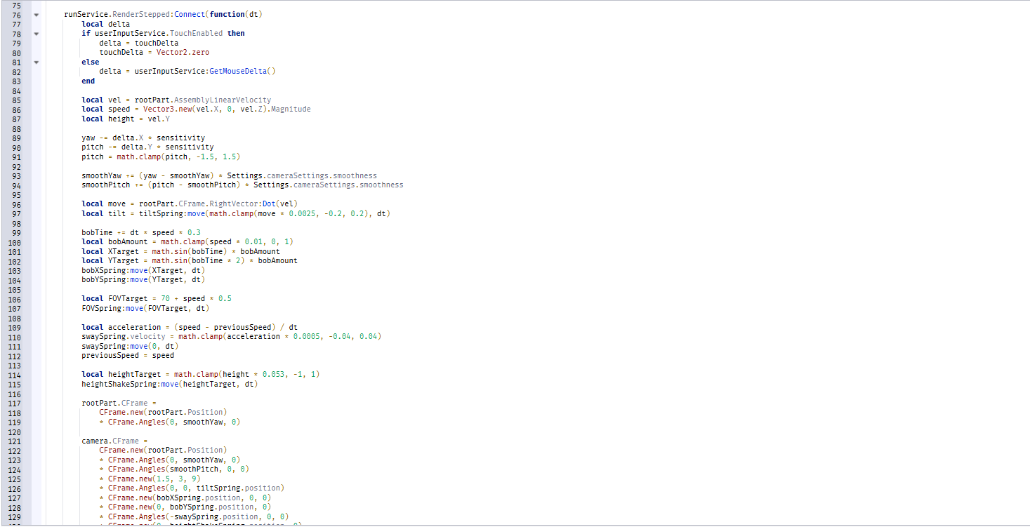Click 'FOVSpring:move(FOVTarget, dt)' line
Screen dimensions: 1030x527
(145, 308)
